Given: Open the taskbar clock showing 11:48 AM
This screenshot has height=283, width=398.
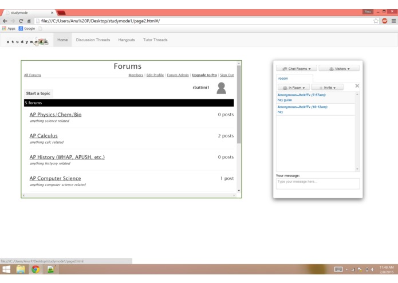Looking at the screenshot, I should point(387,270).
